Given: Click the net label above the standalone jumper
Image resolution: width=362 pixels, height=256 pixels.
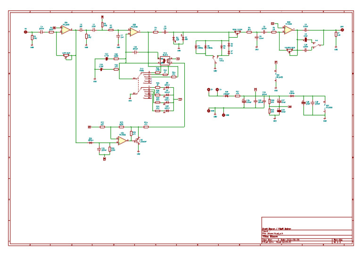Looking at the screenshot, I should (x=276, y=62).
